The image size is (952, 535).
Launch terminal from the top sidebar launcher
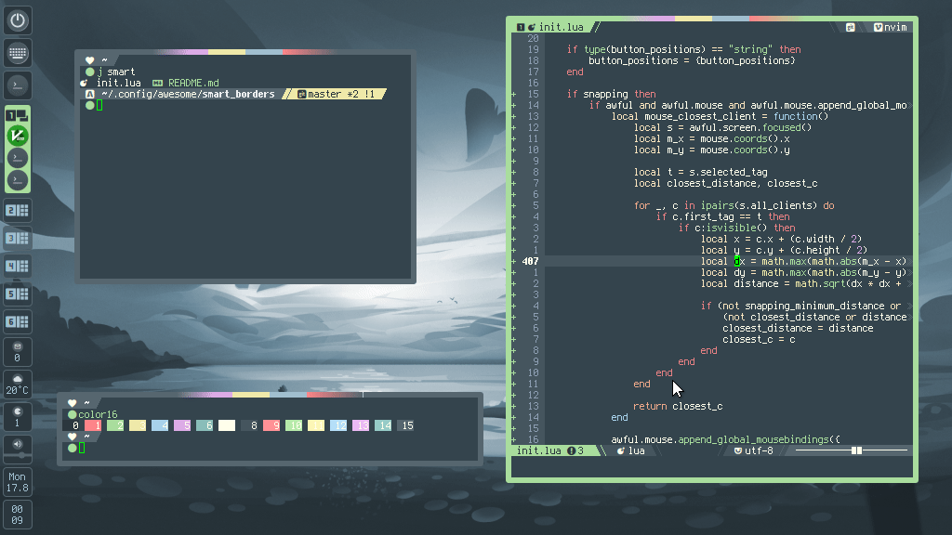coord(18,85)
